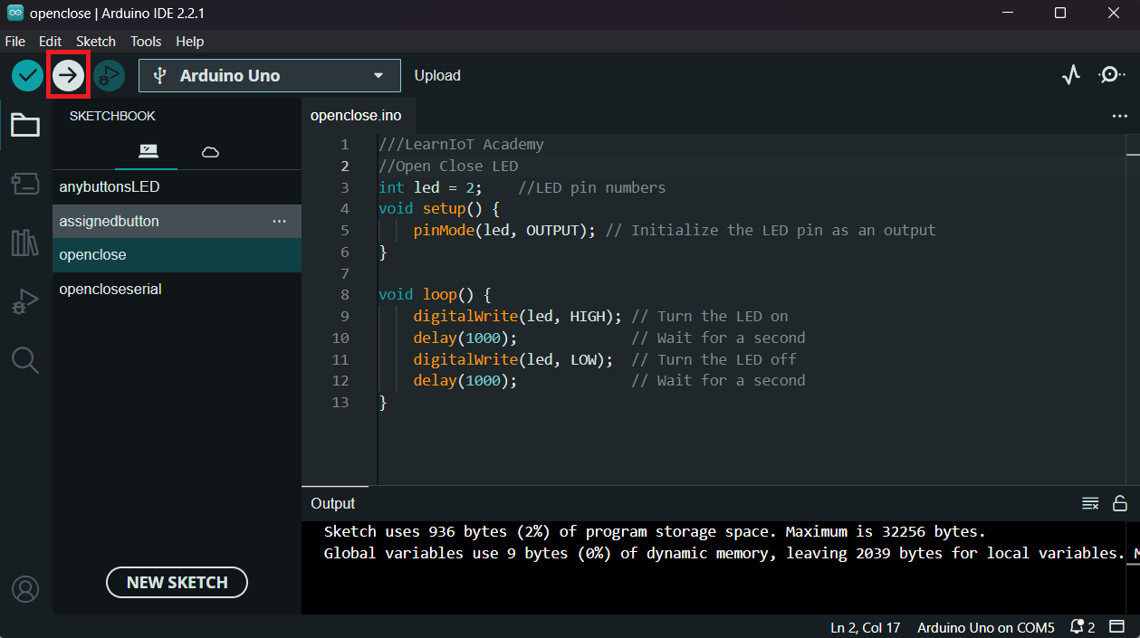Screen dimensions: 1140x638
Task: Clear the output panel
Action: 1090,503
